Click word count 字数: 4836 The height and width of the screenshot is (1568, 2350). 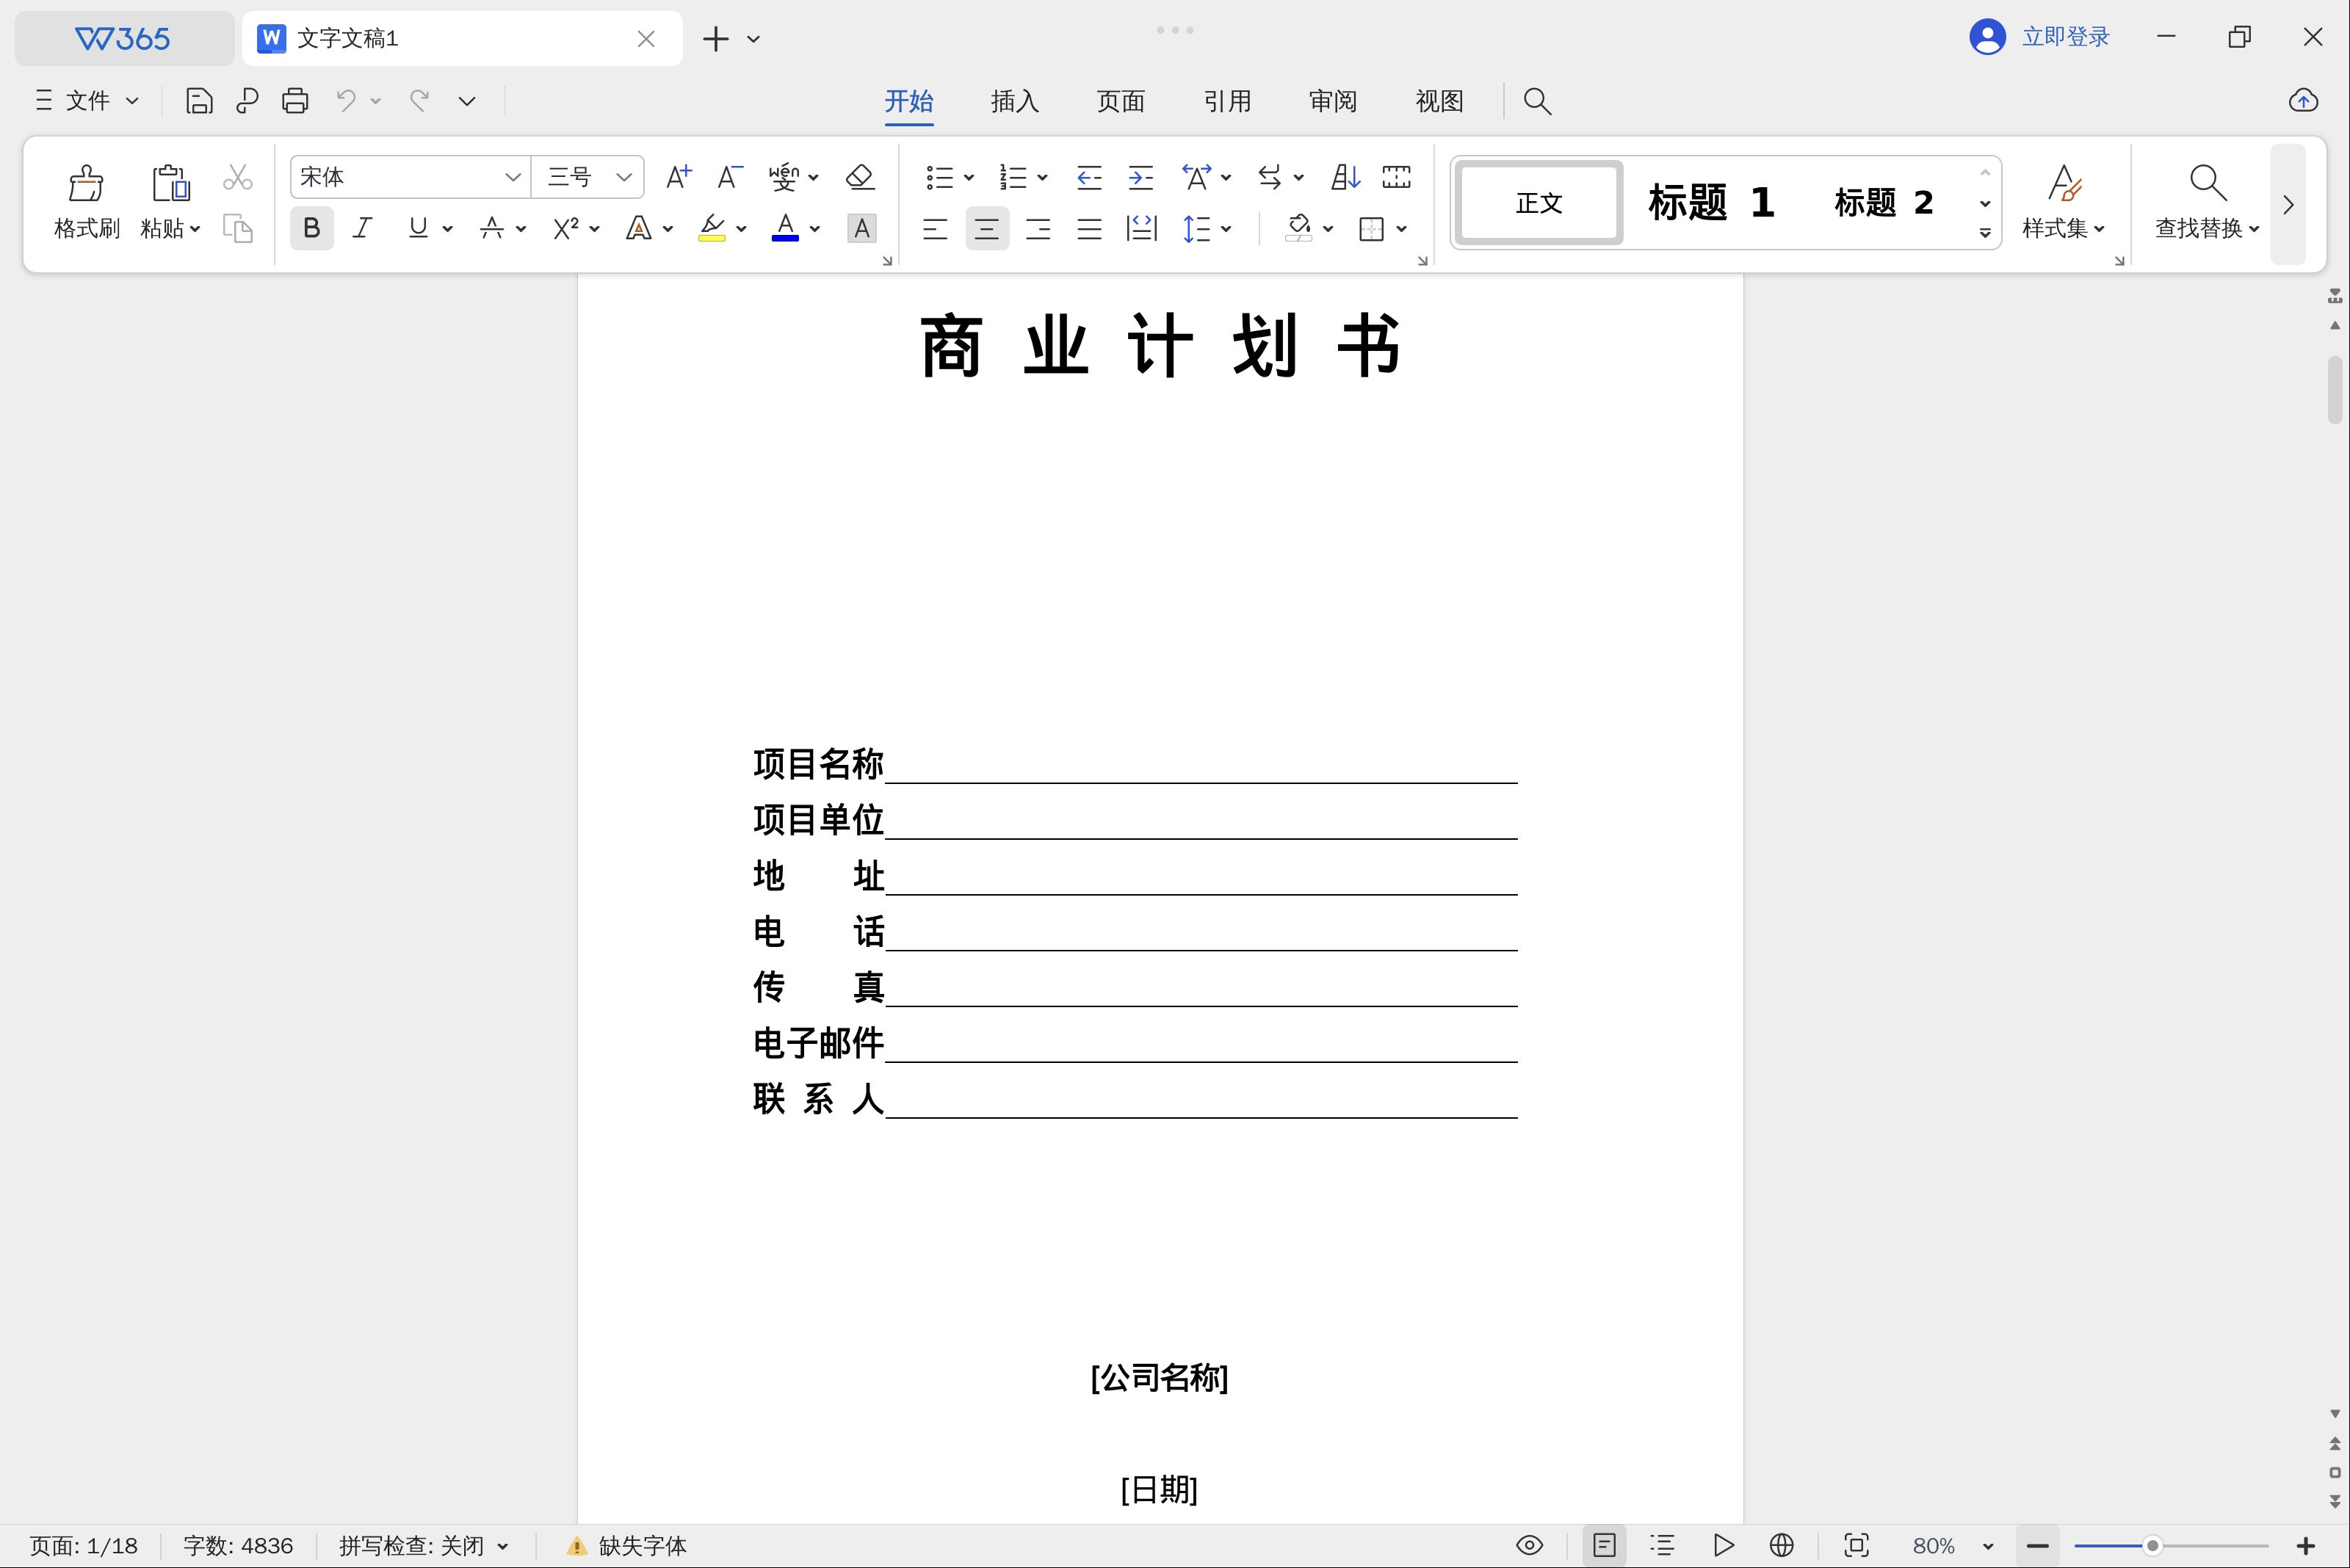pyautogui.click(x=238, y=1546)
